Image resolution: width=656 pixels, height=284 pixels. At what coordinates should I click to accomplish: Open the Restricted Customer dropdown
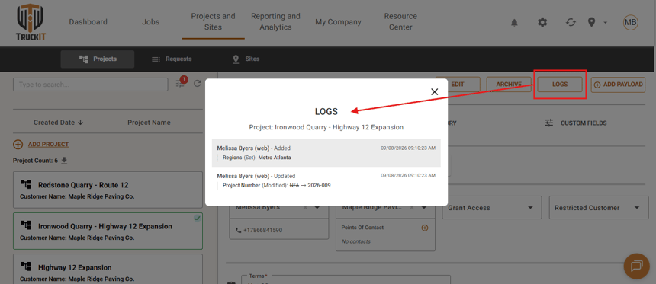coord(598,208)
